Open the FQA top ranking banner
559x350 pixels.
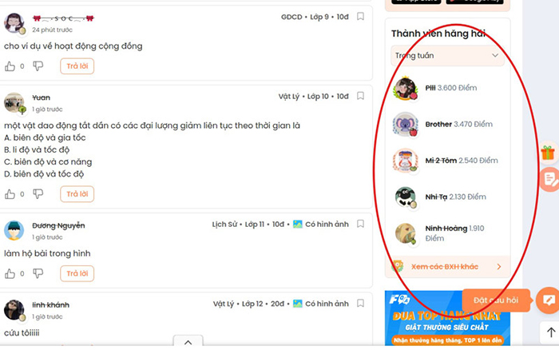tap(447, 320)
